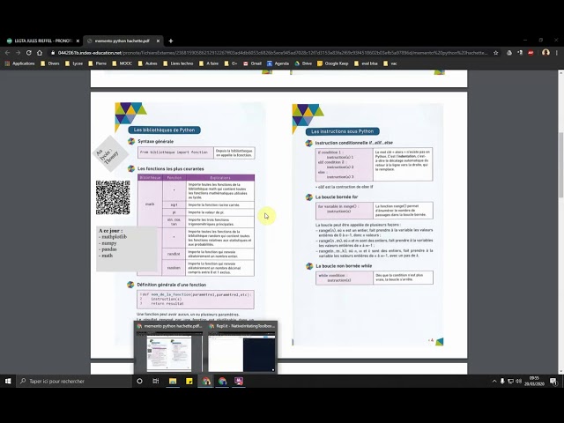Click the site lock icon in address bar

point(53,53)
